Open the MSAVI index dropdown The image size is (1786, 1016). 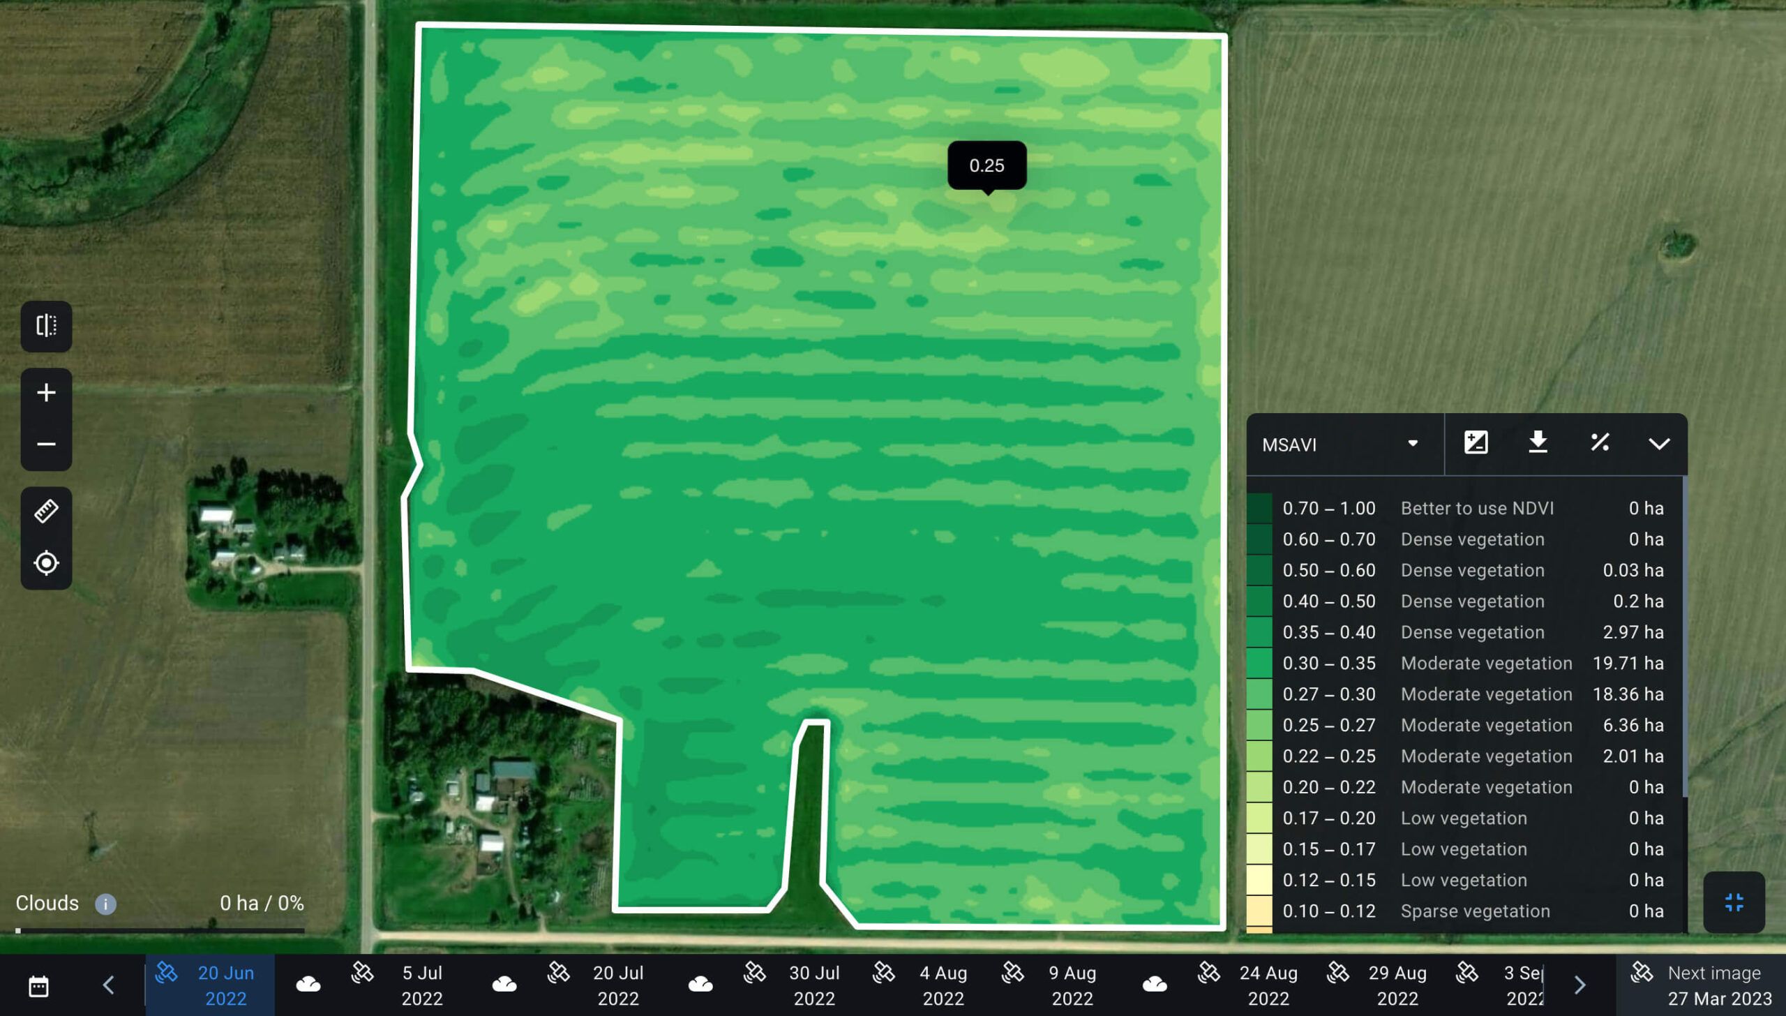[1344, 444]
